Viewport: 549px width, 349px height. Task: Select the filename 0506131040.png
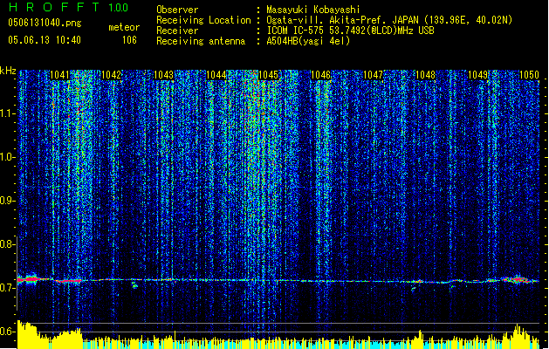pyautogui.click(x=45, y=23)
